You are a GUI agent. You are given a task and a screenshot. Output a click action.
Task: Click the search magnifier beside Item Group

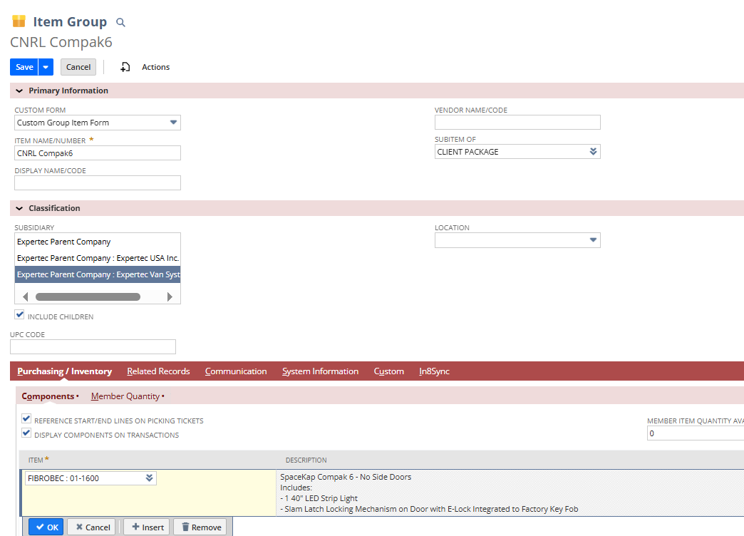pos(120,23)
